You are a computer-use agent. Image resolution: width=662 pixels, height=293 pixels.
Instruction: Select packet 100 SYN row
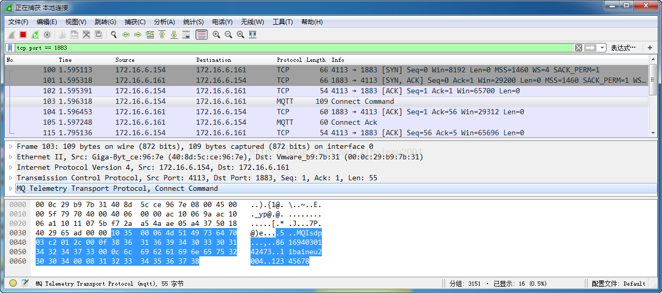[327, 70]
